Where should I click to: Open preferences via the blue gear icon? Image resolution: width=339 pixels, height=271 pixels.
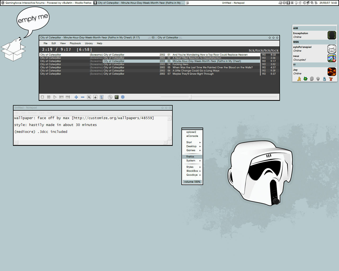(123, 97)
